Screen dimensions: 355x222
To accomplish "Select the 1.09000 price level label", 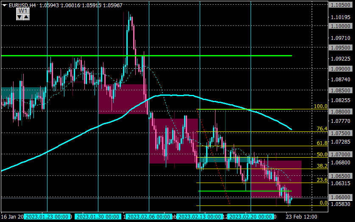I will pos(341,69).
